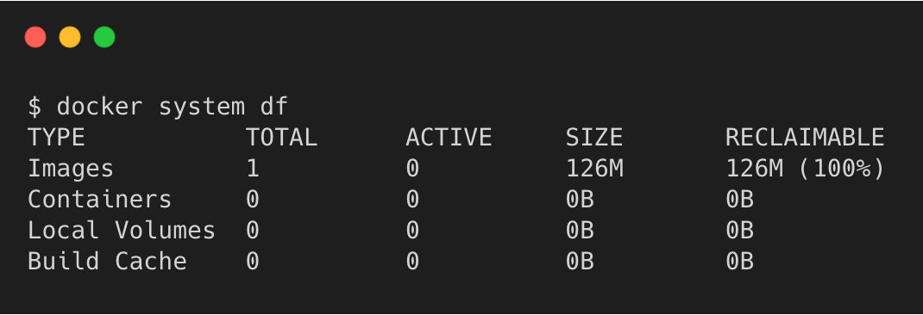
Task: Click the TYPE column header
Action: click(57, 138)
